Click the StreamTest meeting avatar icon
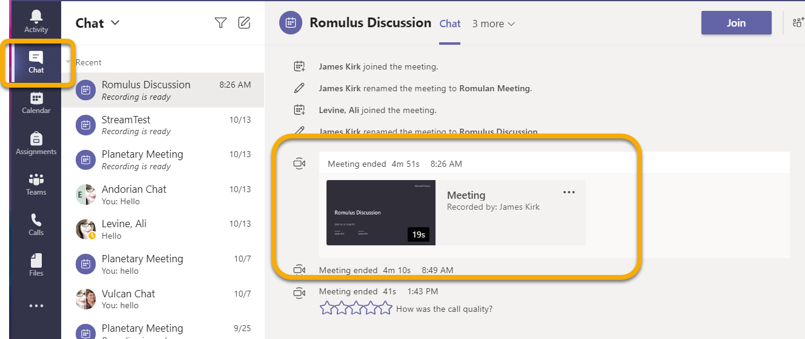This screenshot has height=339, width=805. [85, 125]
